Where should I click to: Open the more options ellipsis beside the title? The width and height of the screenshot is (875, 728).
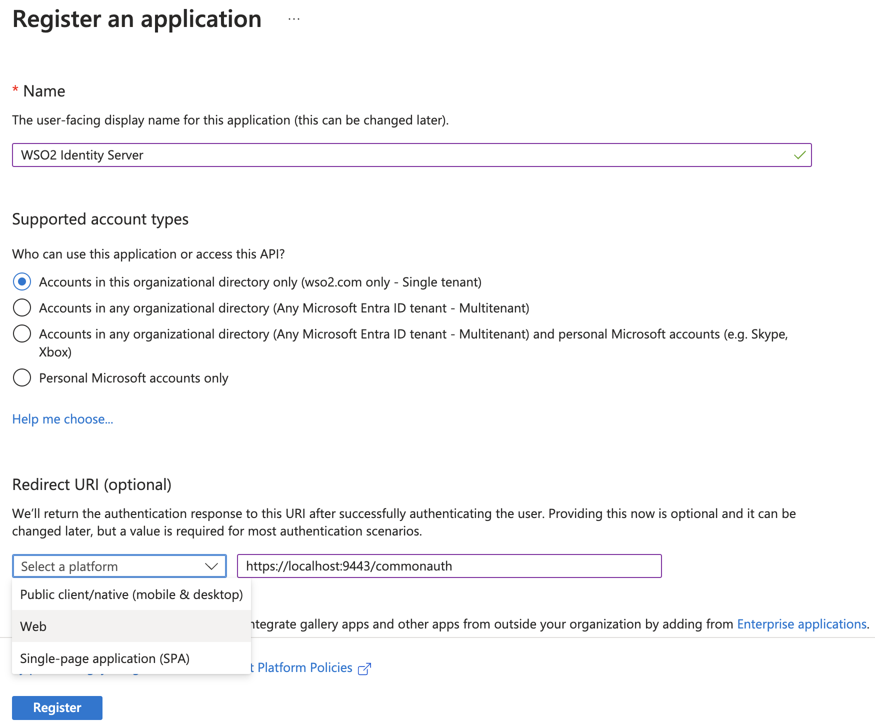pos(294,19)
